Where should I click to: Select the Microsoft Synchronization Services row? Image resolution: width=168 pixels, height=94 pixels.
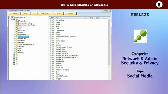tap(79, 57)
